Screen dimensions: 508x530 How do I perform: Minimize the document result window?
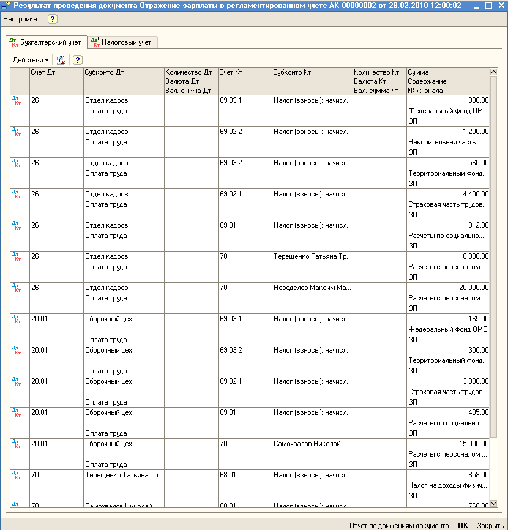(x=477, y=6)
